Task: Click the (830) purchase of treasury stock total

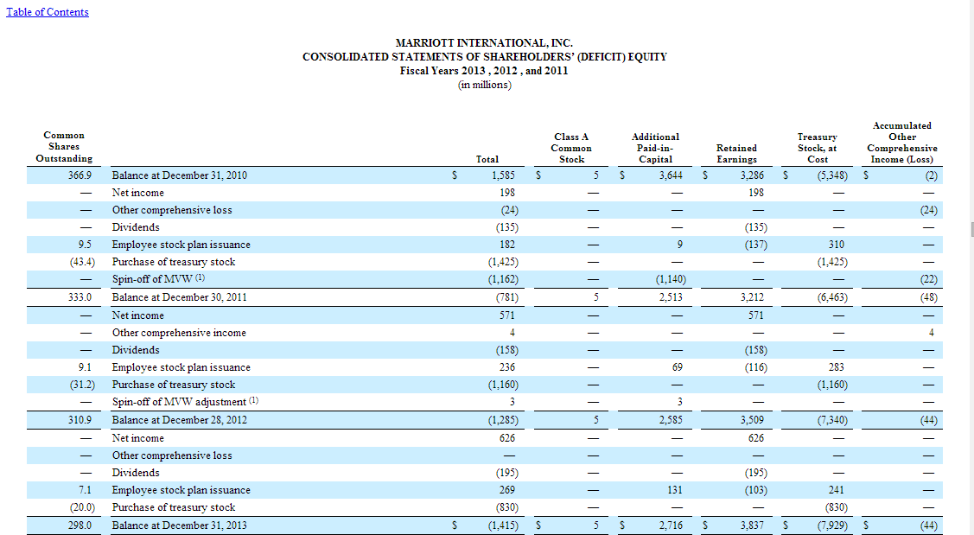Action: pyautogui.click(x=506, y=507)
